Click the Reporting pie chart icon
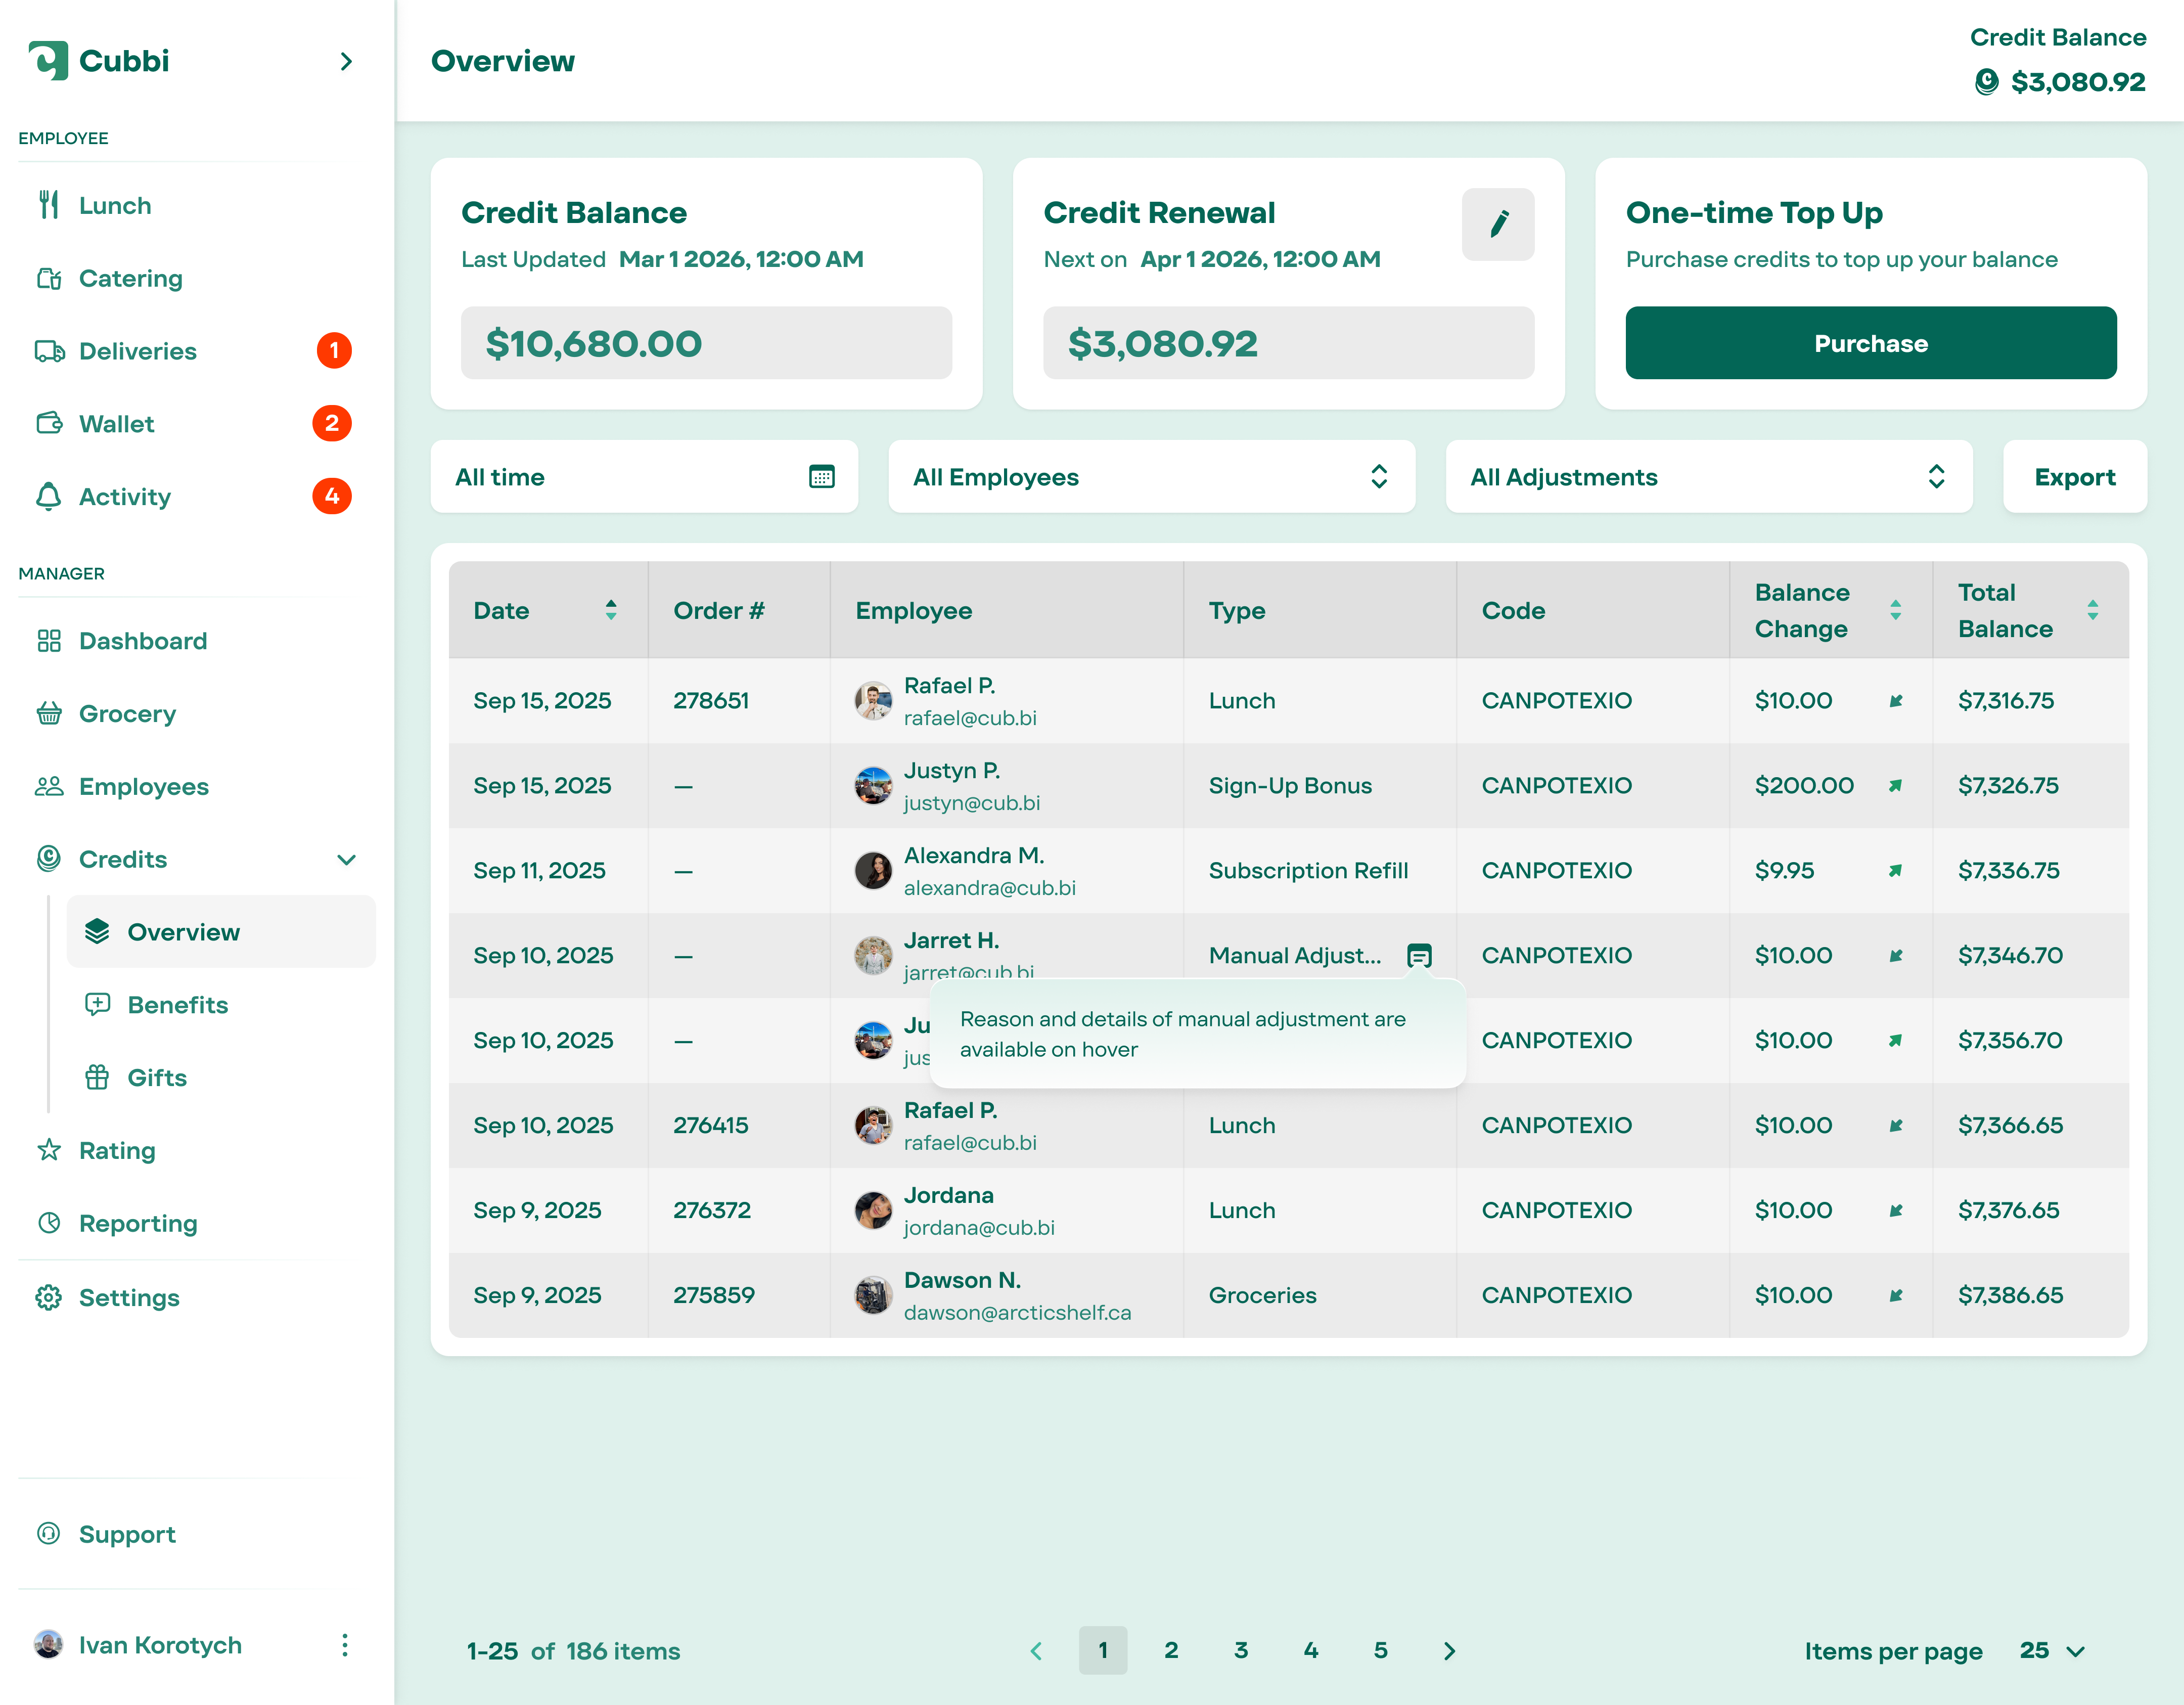Viewport: 2184px width, 1705px height. point(49,1223)
